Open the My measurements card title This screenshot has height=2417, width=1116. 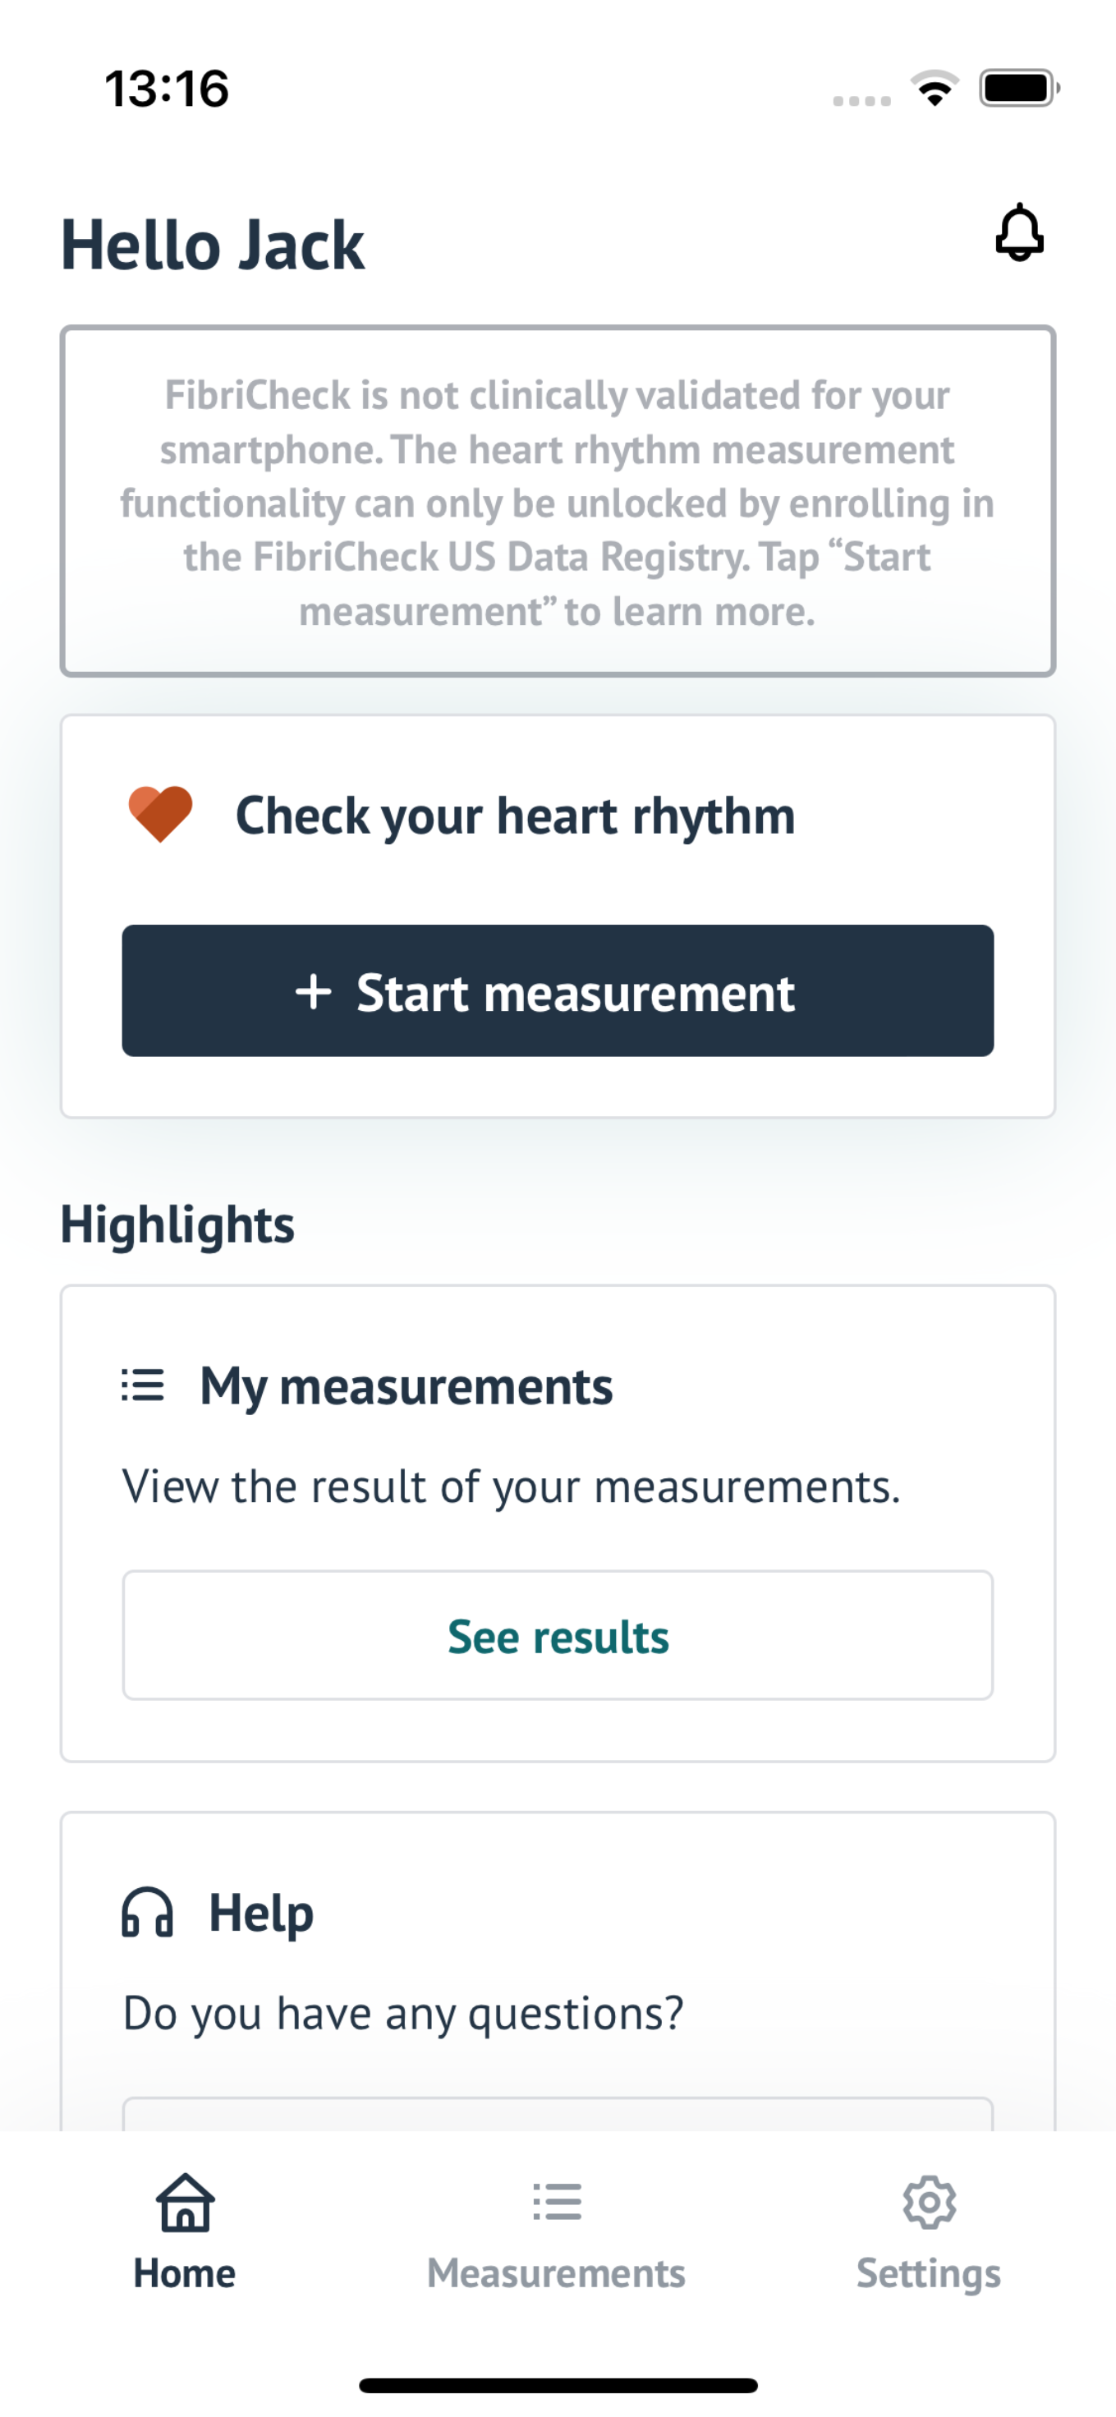406,1385
